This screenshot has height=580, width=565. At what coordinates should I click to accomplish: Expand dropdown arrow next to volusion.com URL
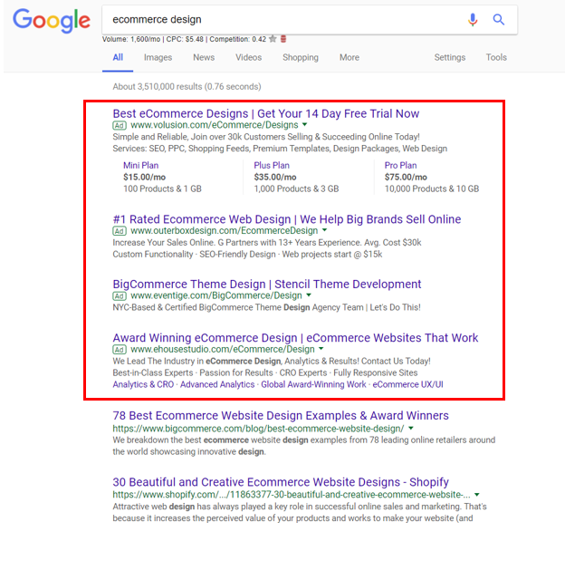point(305,125)
